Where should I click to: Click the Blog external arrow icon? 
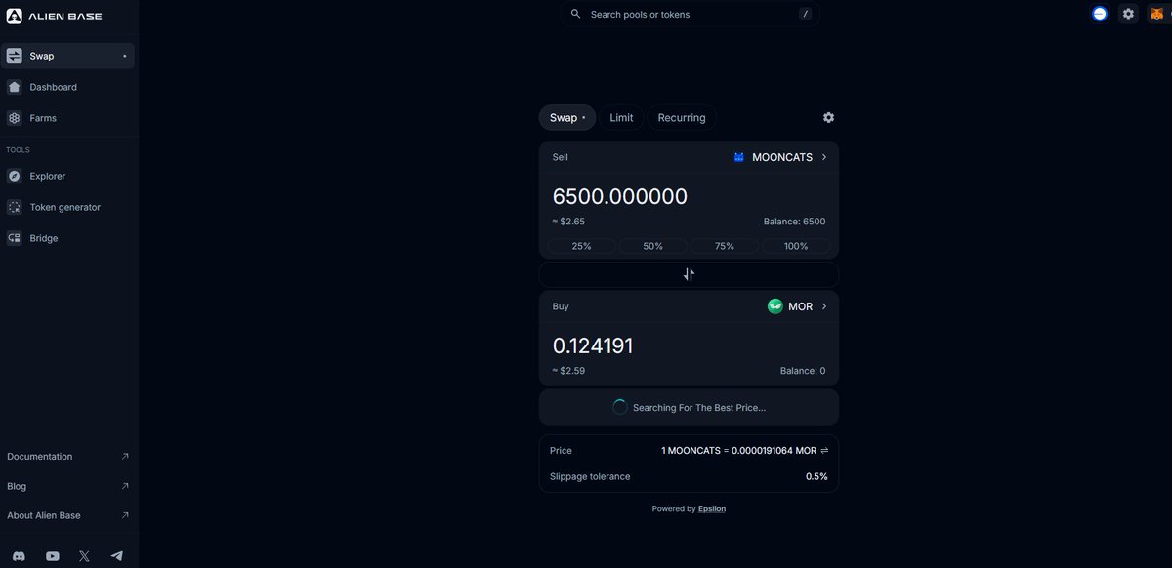124,486
